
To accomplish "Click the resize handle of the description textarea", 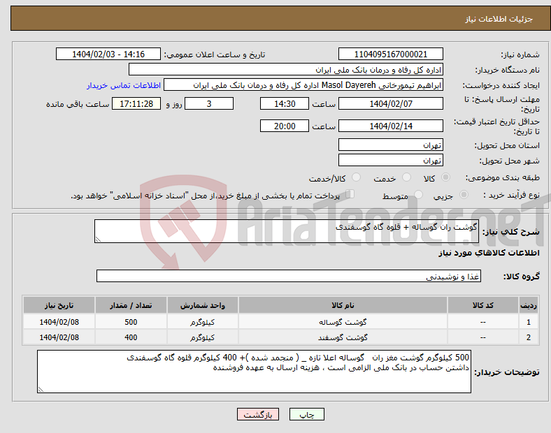I will click(x=98, y=240).
